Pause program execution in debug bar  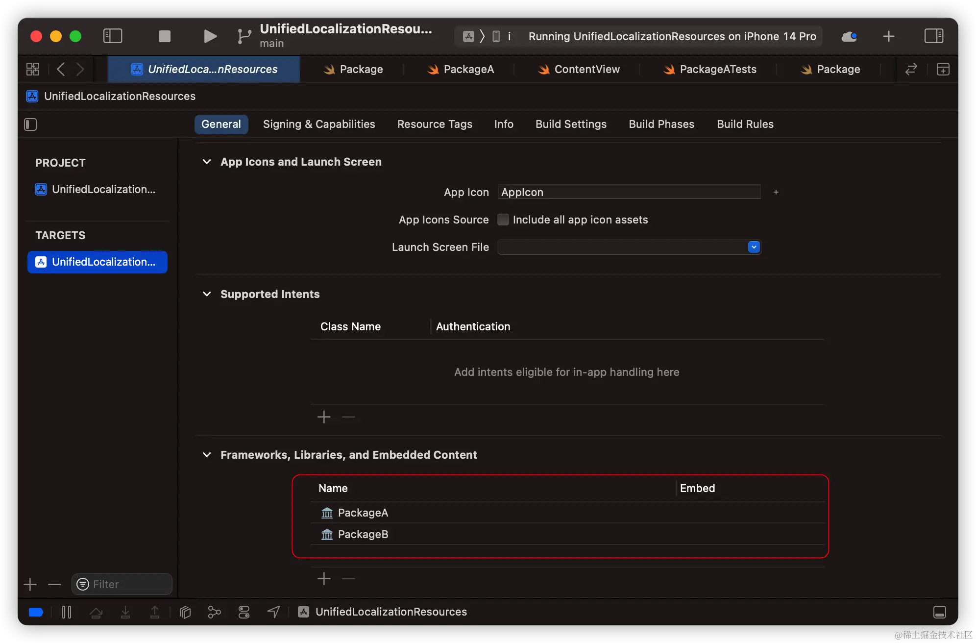click(x=67, y=612)
